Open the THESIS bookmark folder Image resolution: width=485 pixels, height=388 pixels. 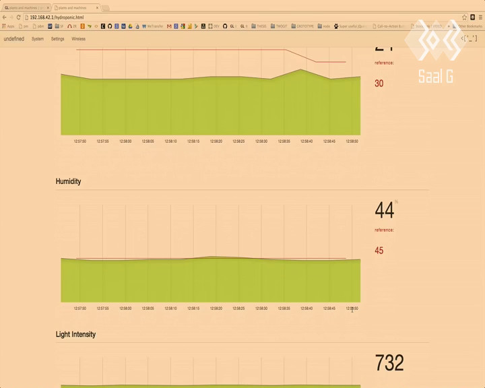click(x=259, y=26)
